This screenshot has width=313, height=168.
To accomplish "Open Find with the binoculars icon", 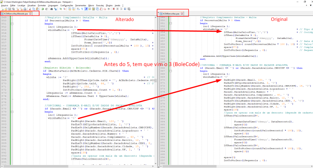I will (51, 9).
